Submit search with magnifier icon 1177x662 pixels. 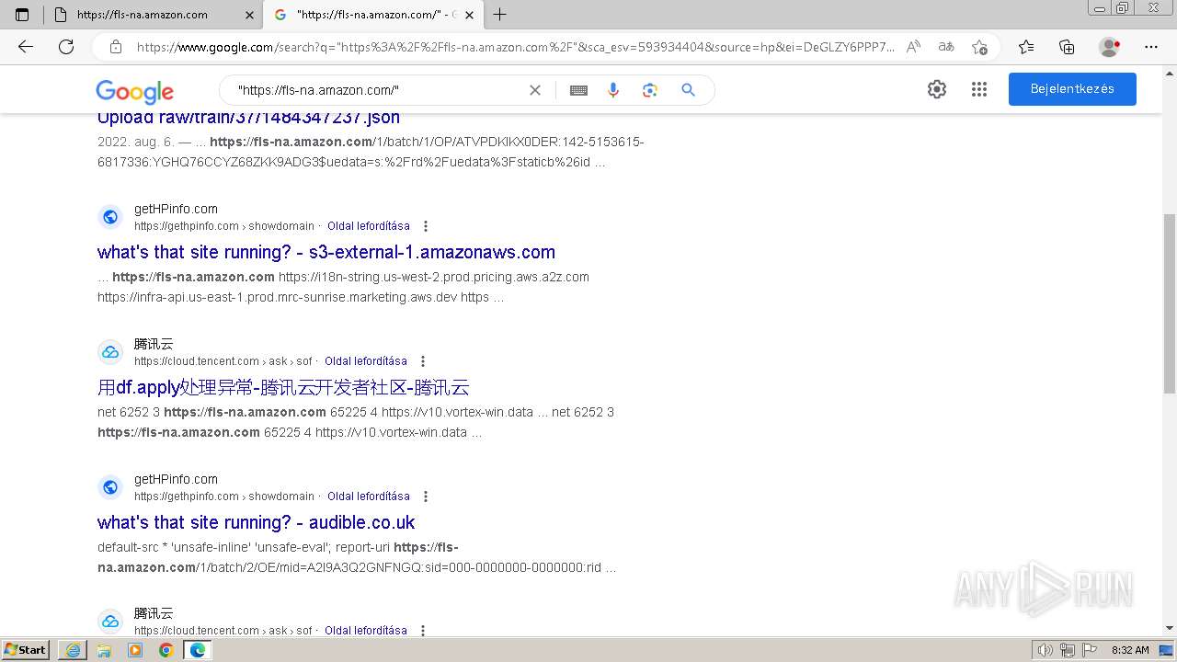(688, 90)
